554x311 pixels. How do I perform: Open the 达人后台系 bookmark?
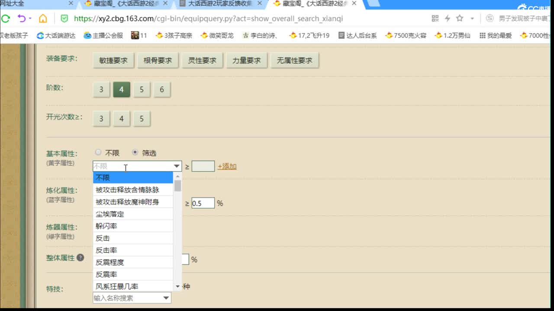click(358, 35)
